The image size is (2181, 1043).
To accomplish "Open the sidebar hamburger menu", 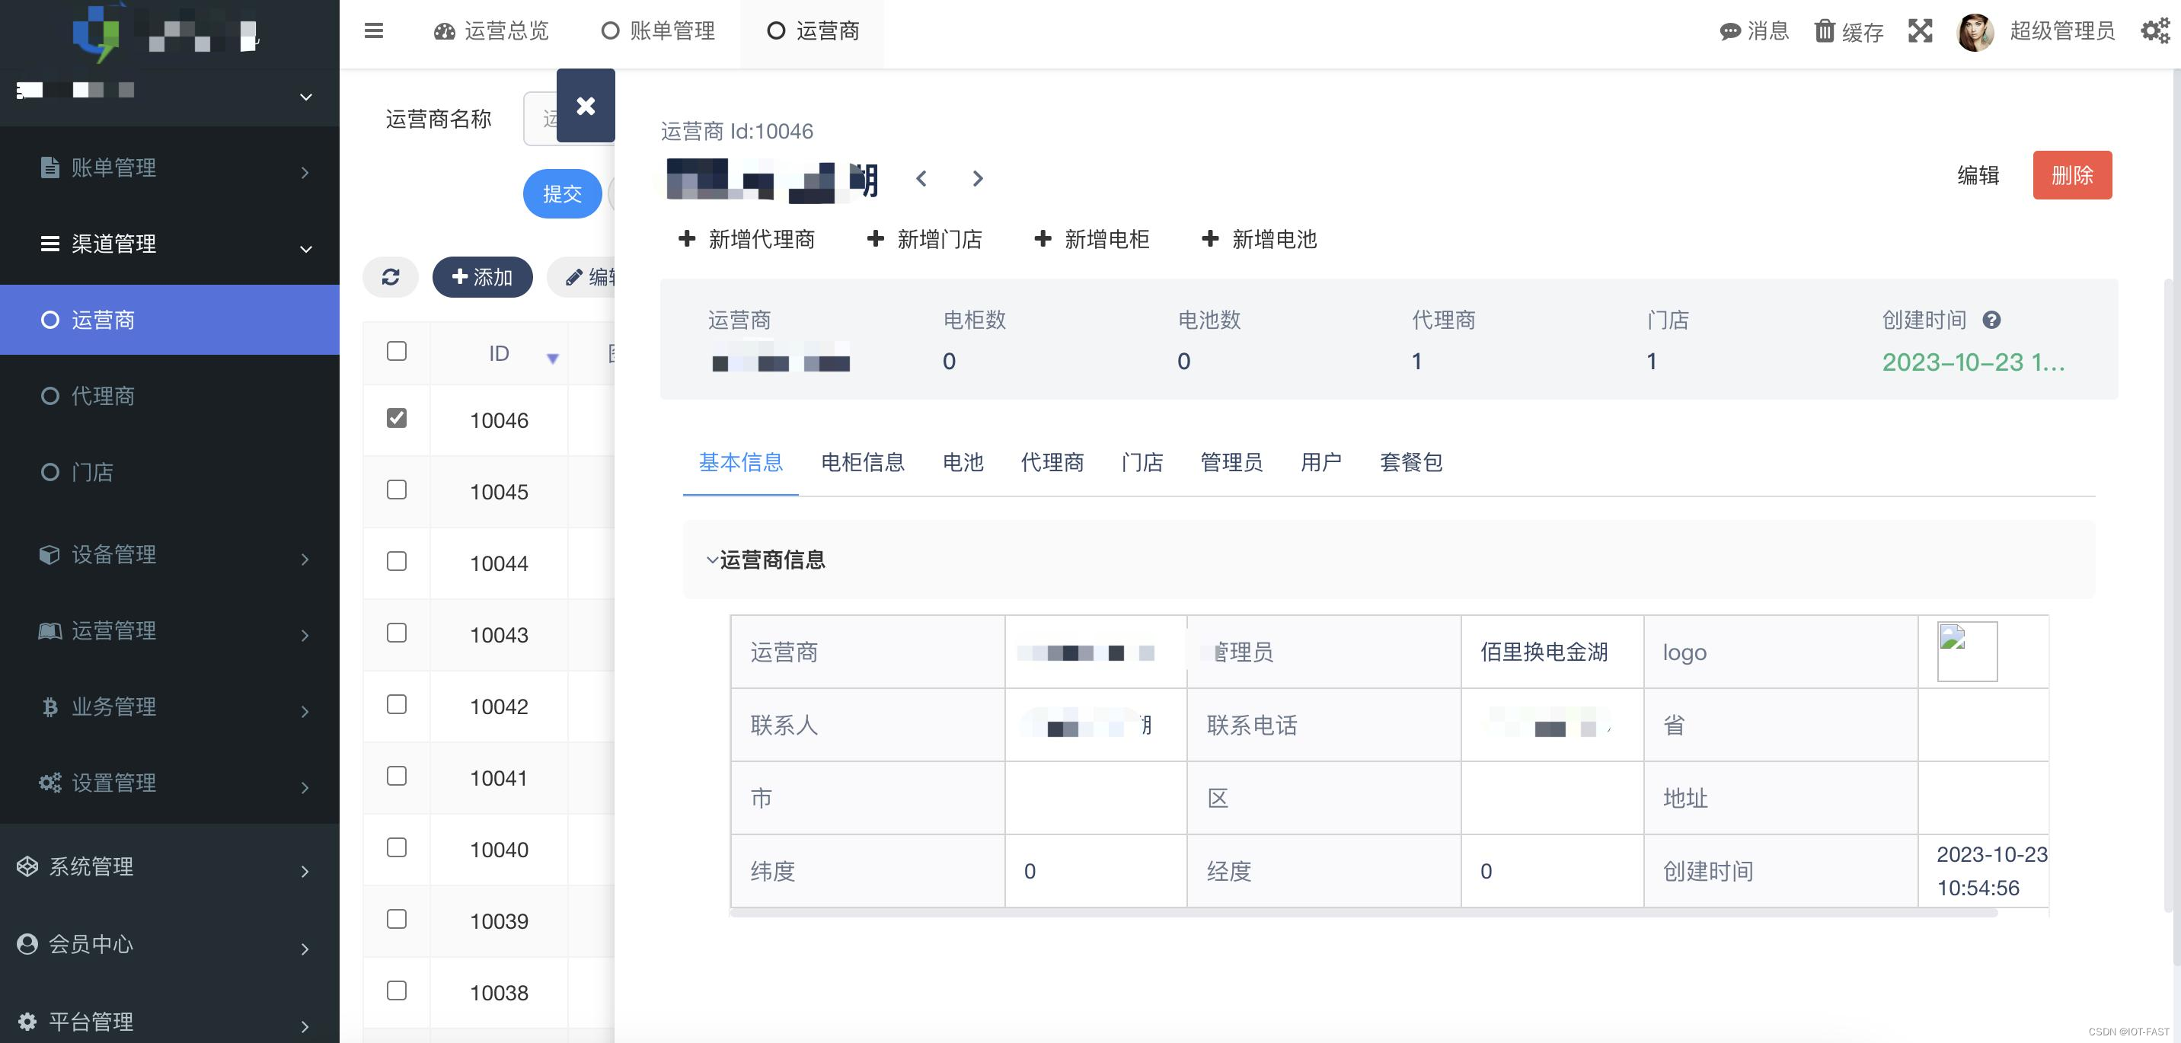I will pyautogui.click(x=372, y=30).
